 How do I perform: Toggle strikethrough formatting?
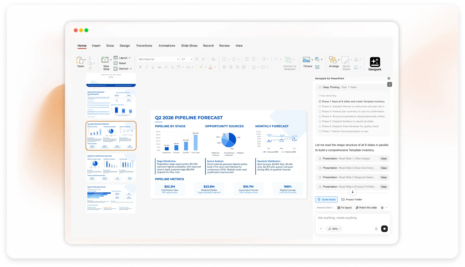(x=159, y=67)
